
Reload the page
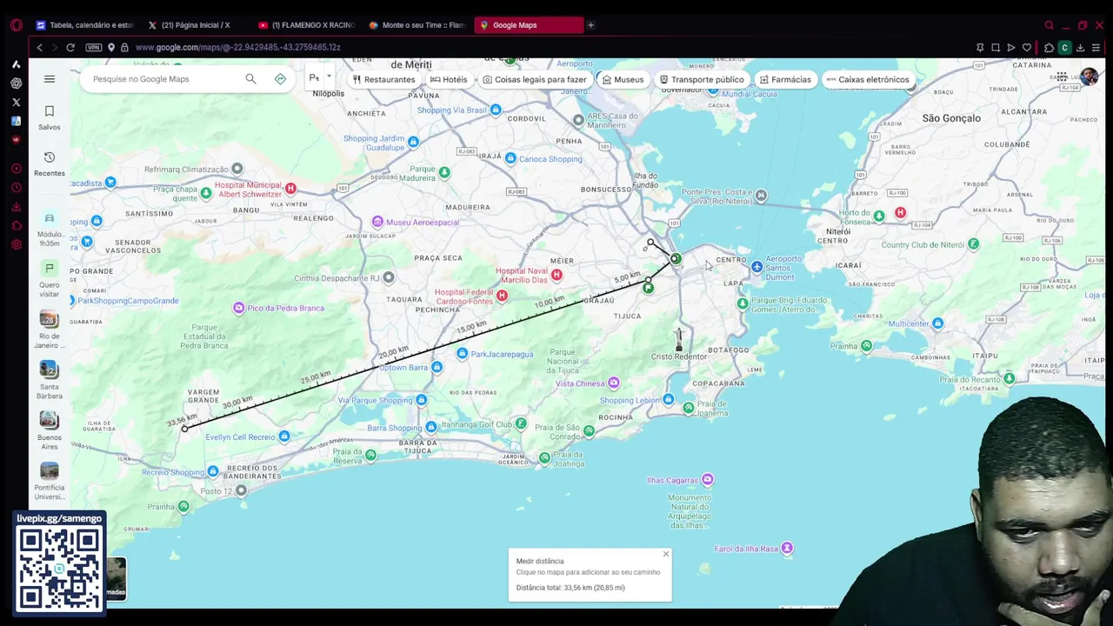pos(70,48)
